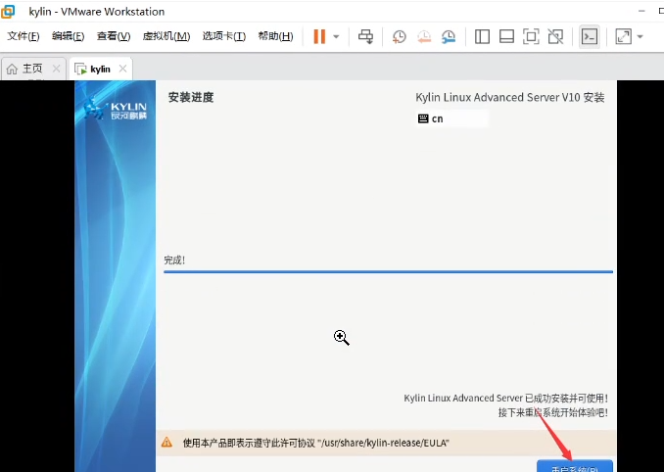
Task: Revert to snapshot using the clock-arrow icon
Action: pyautogui.click(x=424, y=37)
